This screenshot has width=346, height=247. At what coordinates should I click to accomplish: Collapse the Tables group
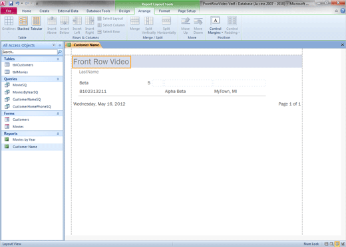[x=58, y=59]
